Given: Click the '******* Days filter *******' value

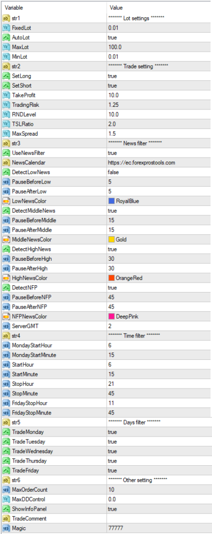Looking at the screenshot, I should [134, 422].
